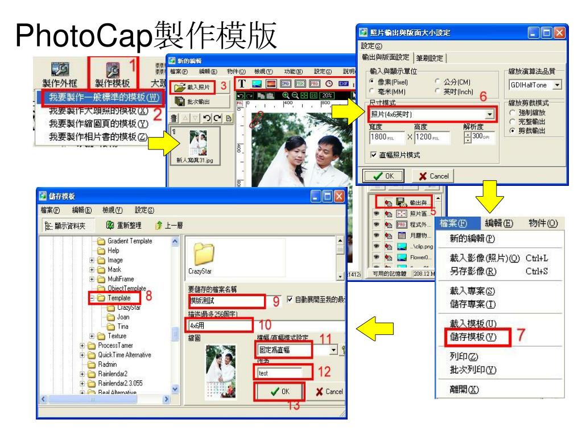Click the 製作外框 frame maker icon
This screenshot has width=582, height=436.
tap(60, 70)
